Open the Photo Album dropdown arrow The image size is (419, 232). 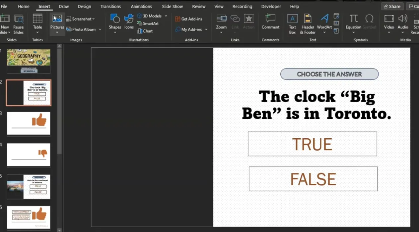pyautogui.click(x=100, y=29)
